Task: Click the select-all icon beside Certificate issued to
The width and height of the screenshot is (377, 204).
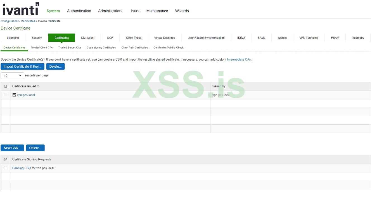Action: (6, 86)
